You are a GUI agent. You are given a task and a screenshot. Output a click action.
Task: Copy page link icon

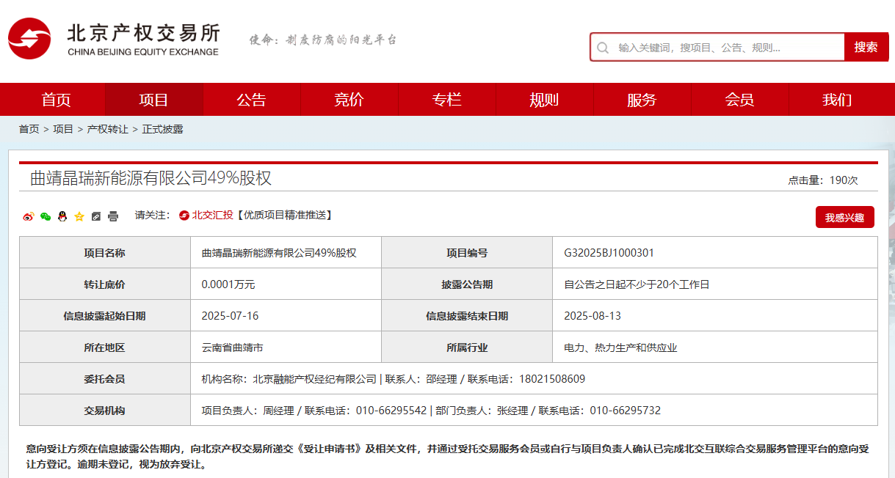coord(96,216)
